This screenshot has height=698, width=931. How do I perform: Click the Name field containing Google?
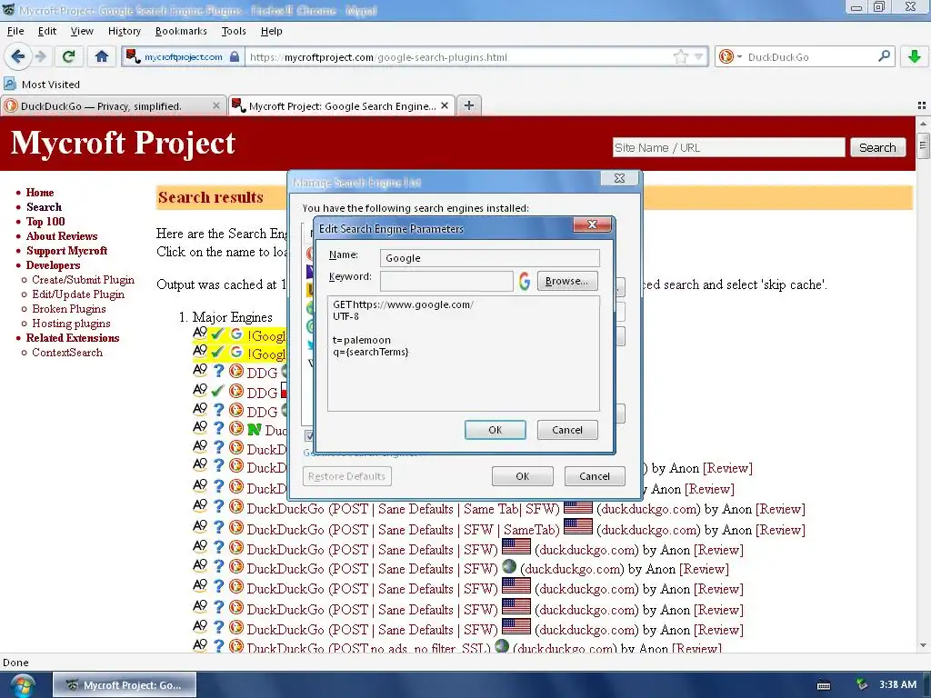[x=489, y=257]
